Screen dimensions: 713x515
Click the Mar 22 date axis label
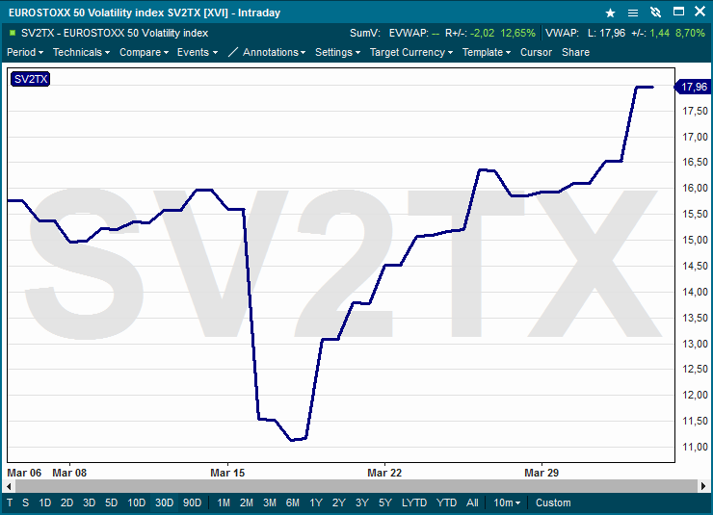pyautogui.click(x=384, y=473)
